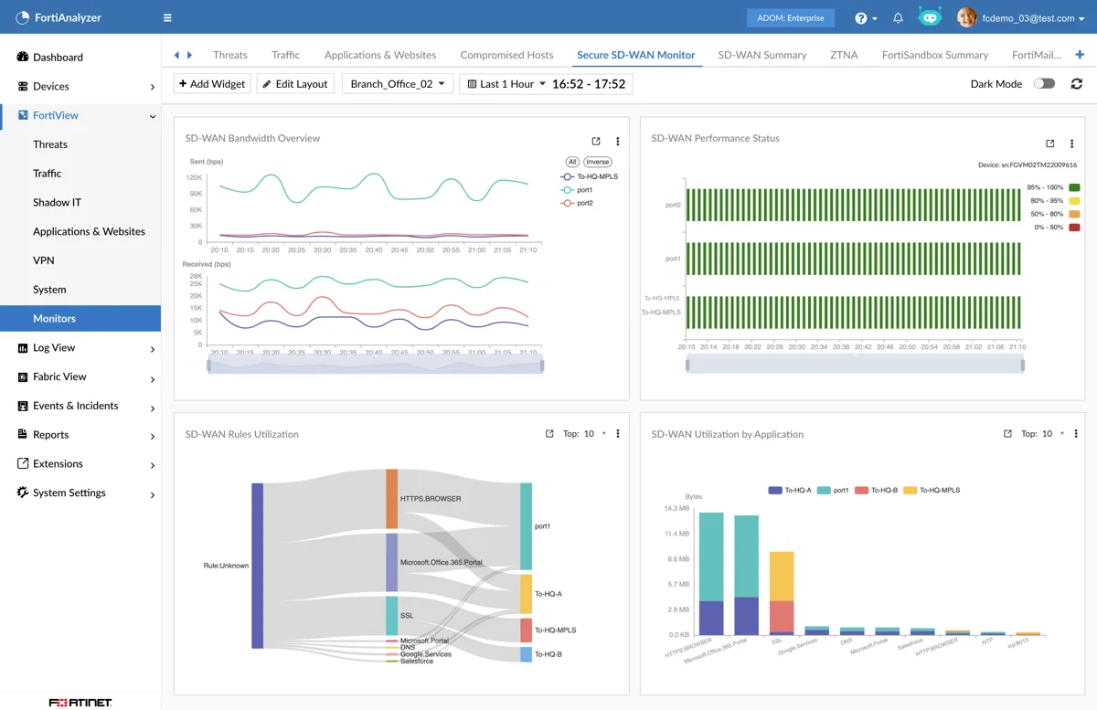
Task: Click the Events & Incidents sidebar icon
Action: click(x=23, y=406)
